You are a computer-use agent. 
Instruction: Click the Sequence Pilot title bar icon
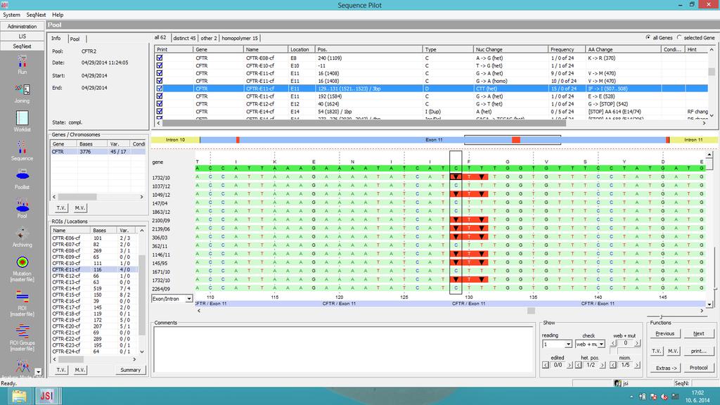5,5
